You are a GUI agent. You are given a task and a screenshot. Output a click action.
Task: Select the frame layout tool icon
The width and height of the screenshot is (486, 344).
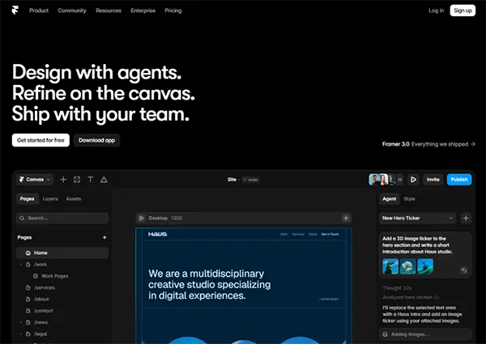click(77, 180)
